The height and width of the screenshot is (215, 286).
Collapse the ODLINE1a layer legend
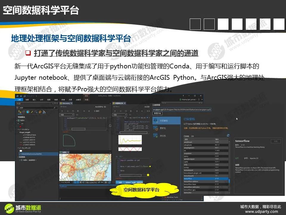pos(18,129)
